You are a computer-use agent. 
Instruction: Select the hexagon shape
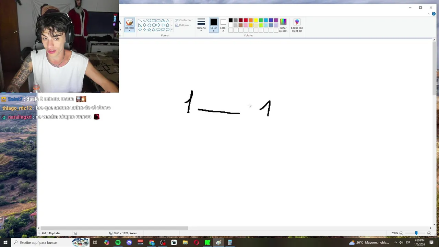pos(154,25)
